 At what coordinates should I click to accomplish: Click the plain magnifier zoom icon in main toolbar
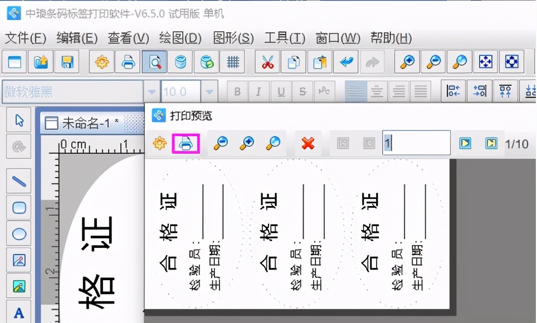point(460,62)
